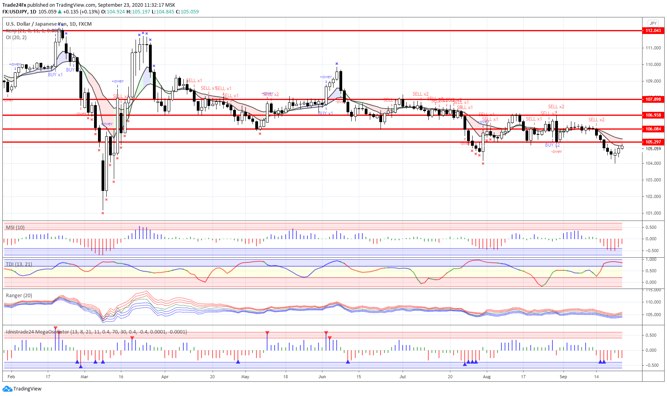Click the 14 date label after Sep

[597, 377]
